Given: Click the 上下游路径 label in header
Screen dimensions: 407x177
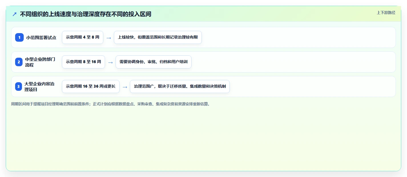Looking at the screenshot, I should (x=386, y=13).
